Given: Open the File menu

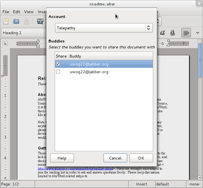Looking at the screenshot, I should 6,12.
